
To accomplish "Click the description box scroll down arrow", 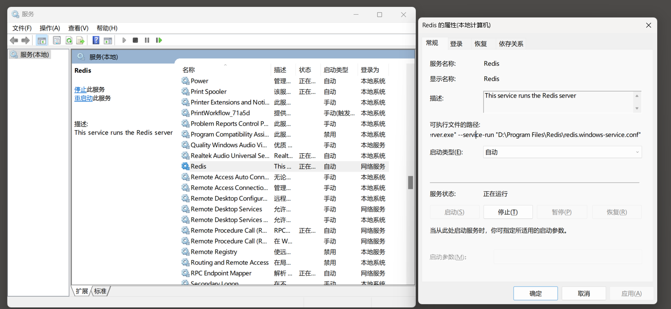I will coord(637,109).
